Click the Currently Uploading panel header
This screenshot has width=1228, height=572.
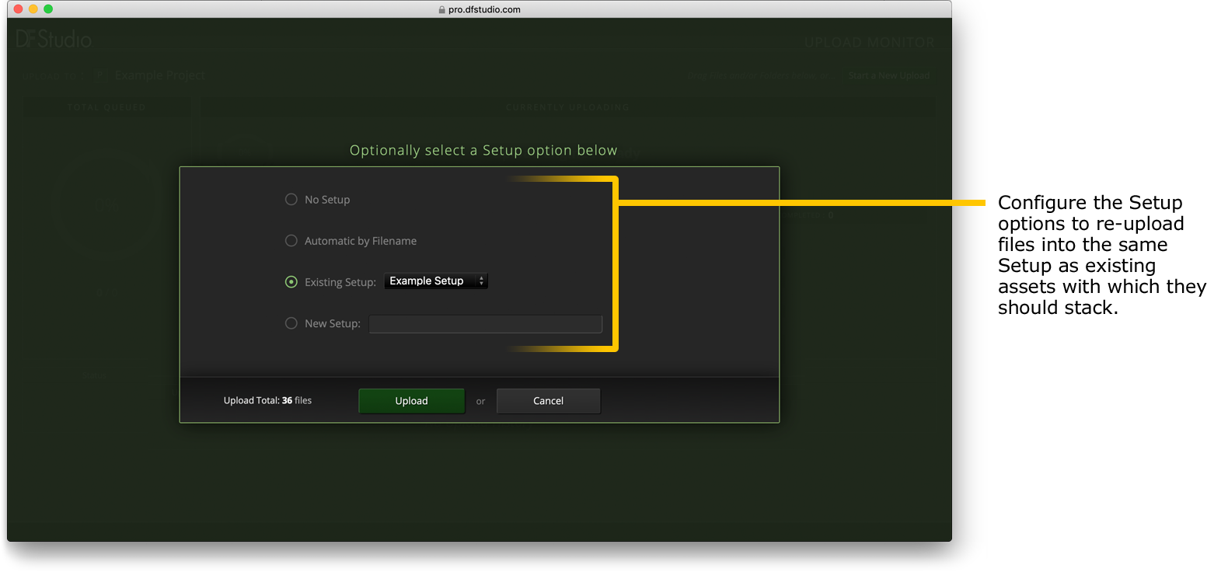click(567, 107)
